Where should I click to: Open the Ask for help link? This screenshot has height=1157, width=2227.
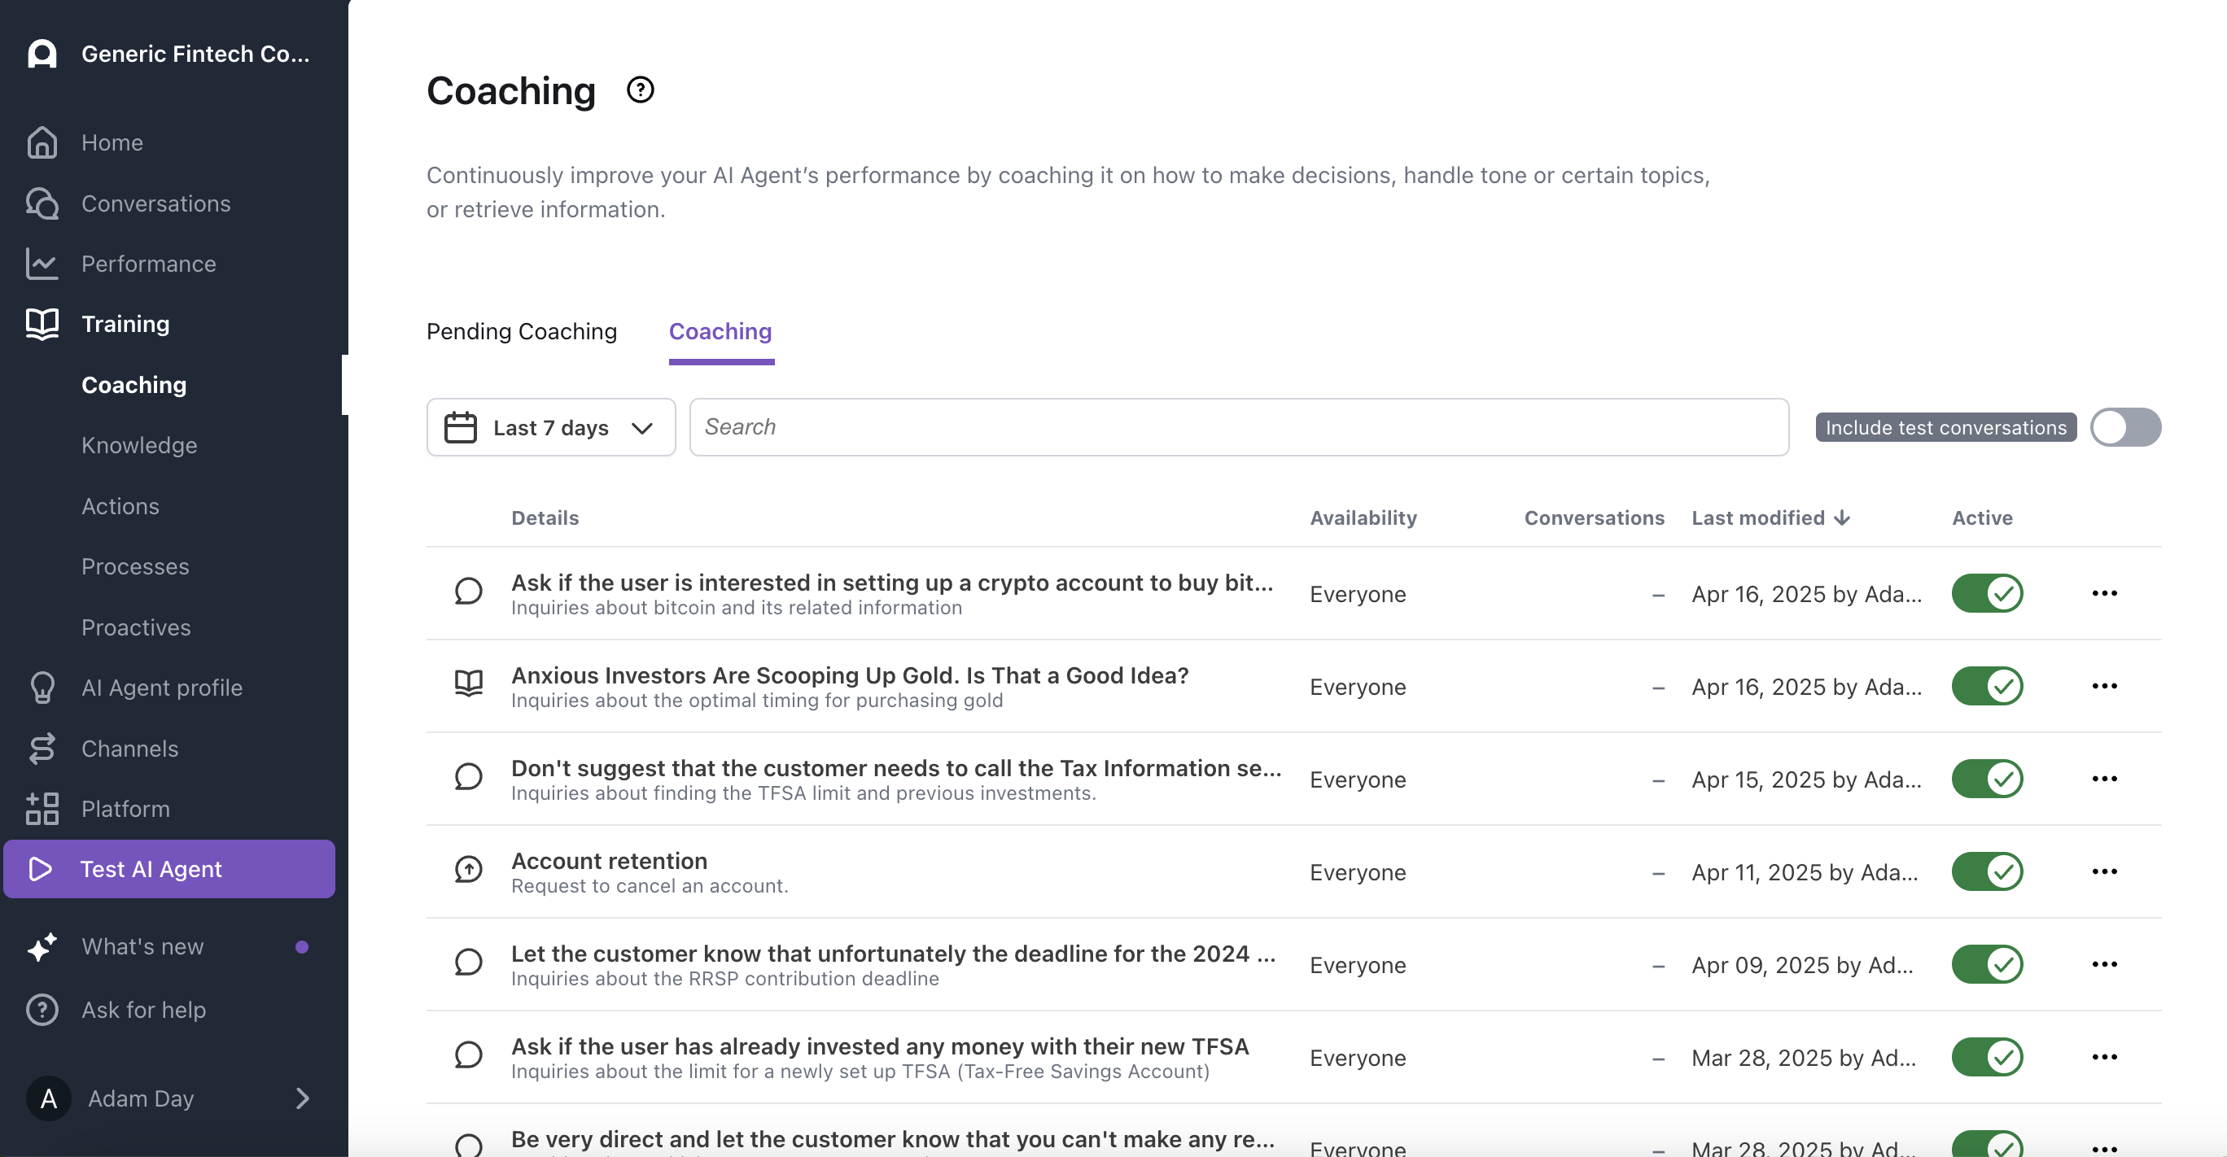pyautogui.click(x=143, y=1010)
